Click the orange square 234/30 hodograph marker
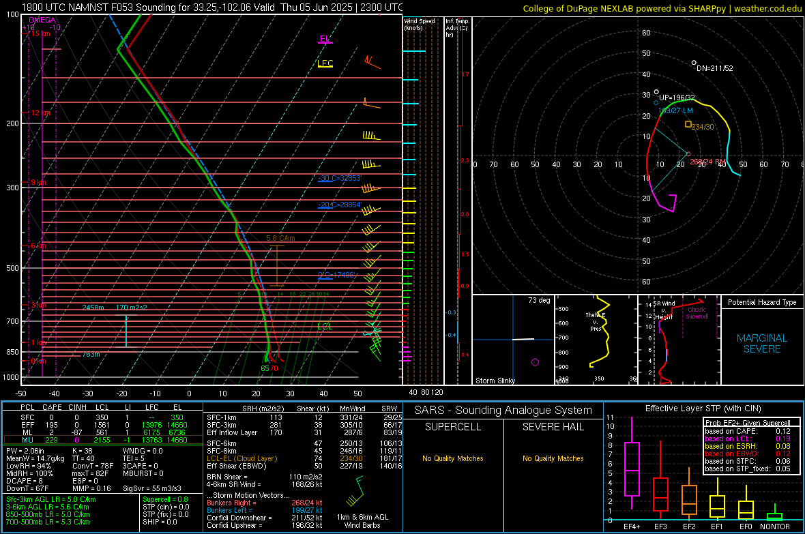Screen dimensions: 805x534 pos(688,124)
